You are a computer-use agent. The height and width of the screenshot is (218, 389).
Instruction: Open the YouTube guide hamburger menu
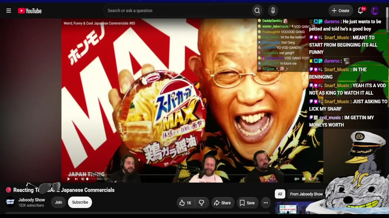(9, 11)
